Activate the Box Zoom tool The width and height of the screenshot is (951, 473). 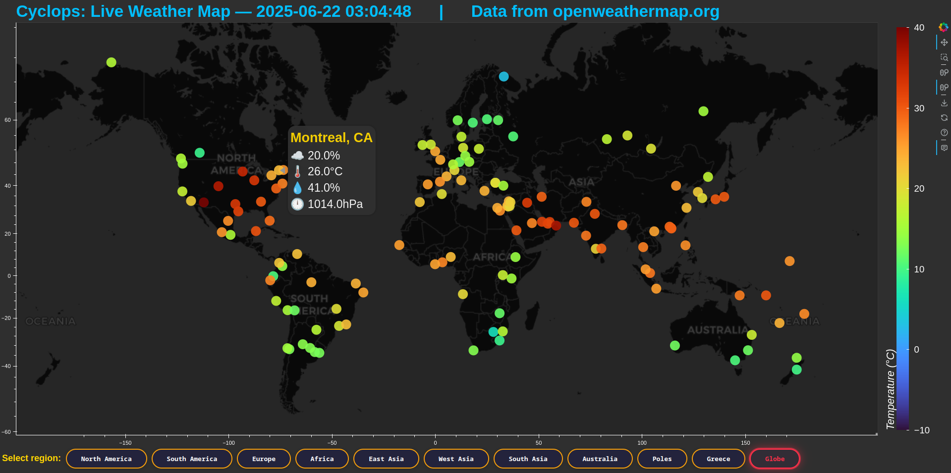click(944, 57)
